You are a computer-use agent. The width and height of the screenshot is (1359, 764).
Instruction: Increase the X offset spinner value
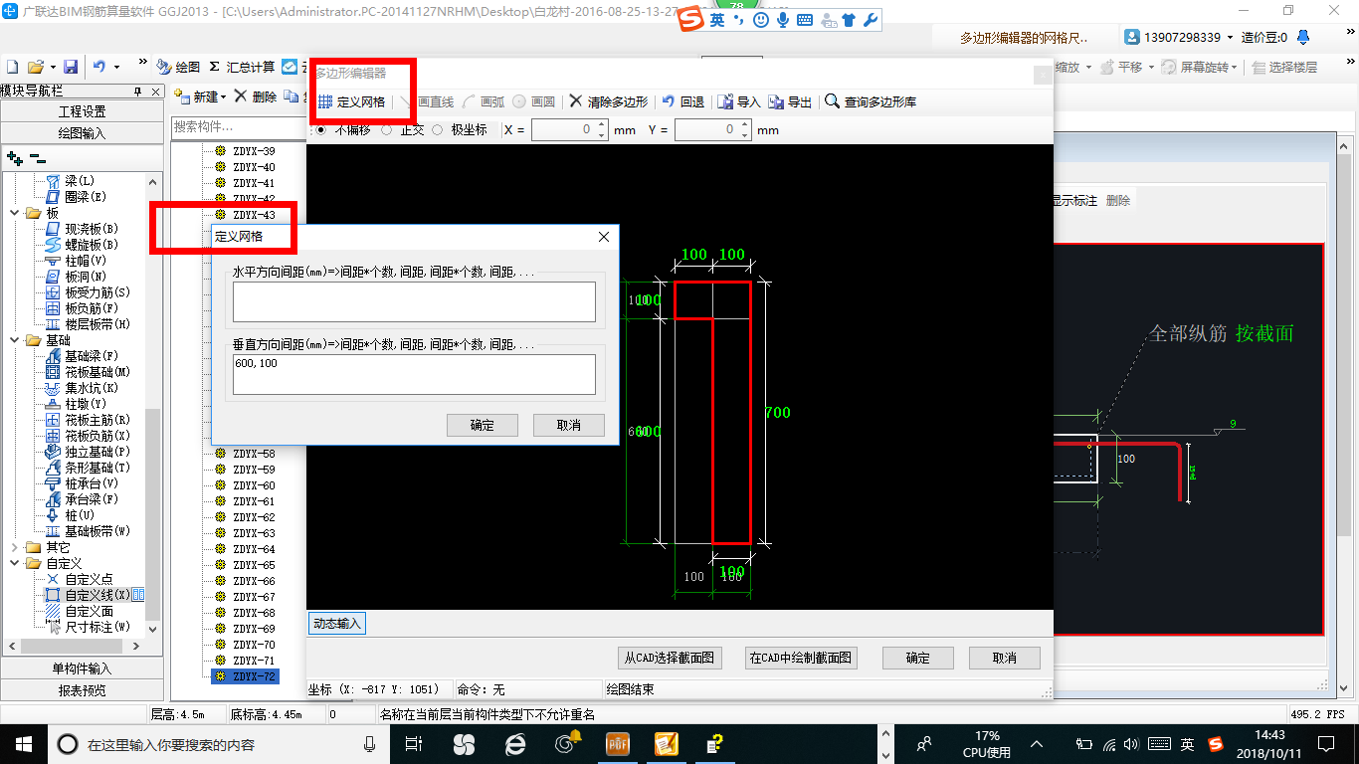click(601, 125)
